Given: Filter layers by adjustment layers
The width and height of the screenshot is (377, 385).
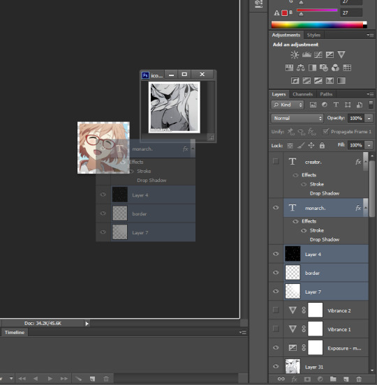Looking at the screenshot, I should 325,105.
